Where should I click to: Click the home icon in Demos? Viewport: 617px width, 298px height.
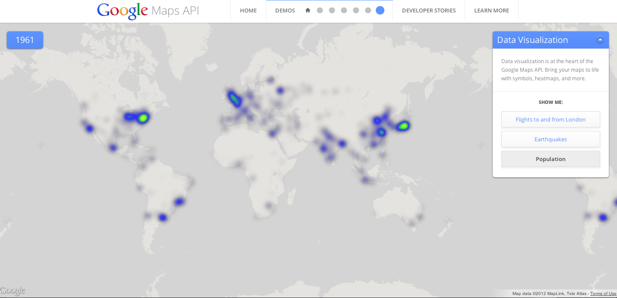tap(308, 11)
